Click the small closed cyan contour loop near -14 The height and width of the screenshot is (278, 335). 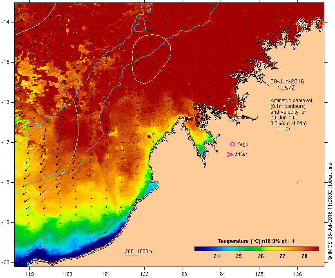(x=140, y=25)
